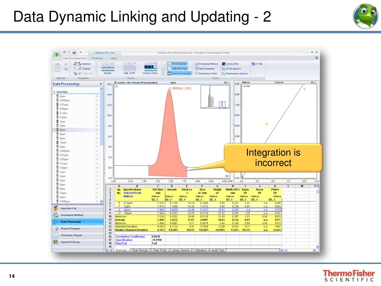Click the Component navigation button
This screenshot has width=381, height=286.
click(x=83, y=73)
